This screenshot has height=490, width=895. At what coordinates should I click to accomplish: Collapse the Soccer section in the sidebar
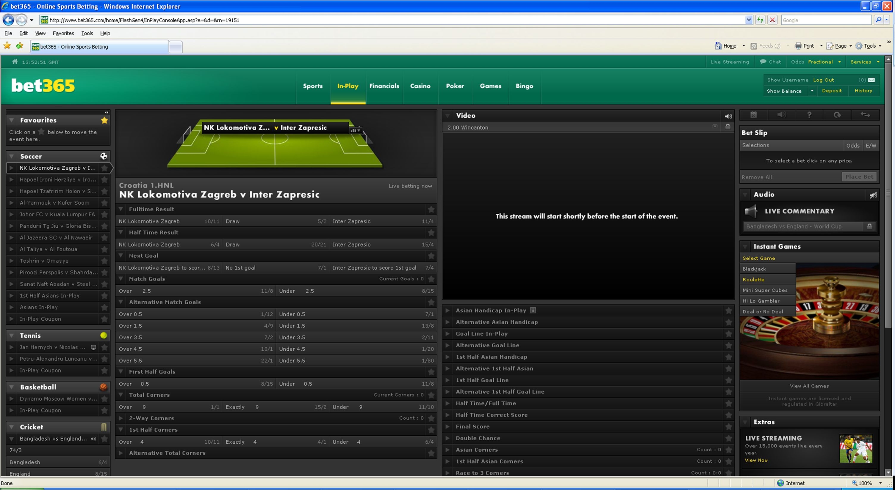(x=12, y=157)
